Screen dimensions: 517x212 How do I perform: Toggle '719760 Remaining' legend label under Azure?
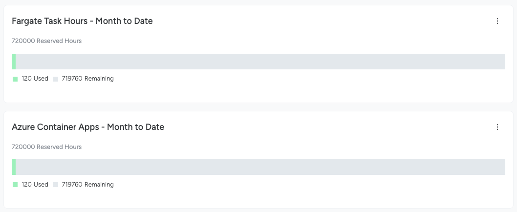pyautogui.click(x=87, y=184)
